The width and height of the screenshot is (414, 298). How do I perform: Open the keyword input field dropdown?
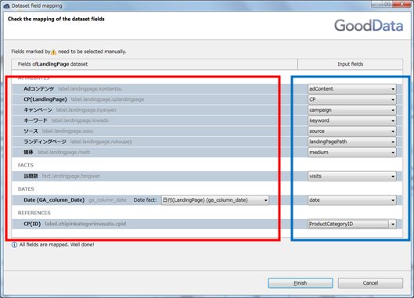352,120
